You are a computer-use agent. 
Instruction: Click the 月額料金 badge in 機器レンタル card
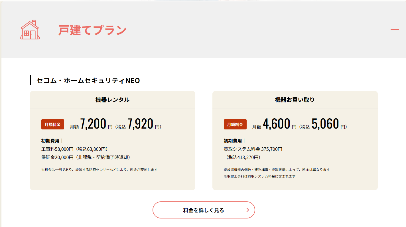click(x=53, y=124)
